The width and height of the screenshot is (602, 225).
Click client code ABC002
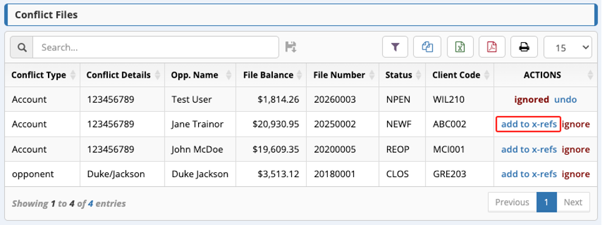coord(449,124)
